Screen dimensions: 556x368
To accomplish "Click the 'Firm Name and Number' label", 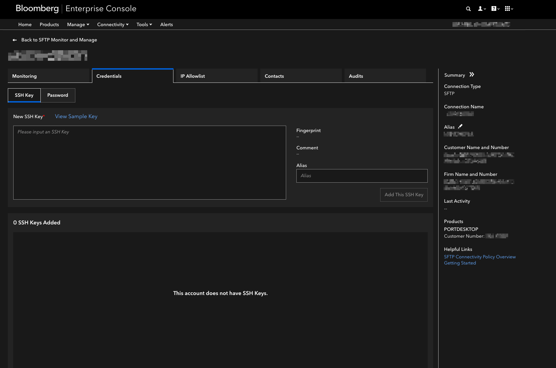I will 470,174.
